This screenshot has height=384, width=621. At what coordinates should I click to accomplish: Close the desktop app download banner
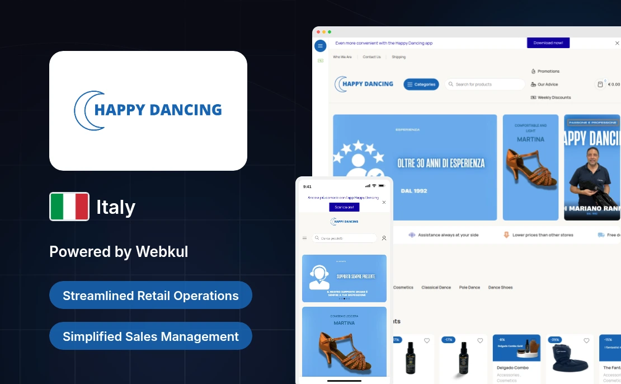tap(617, 43)
